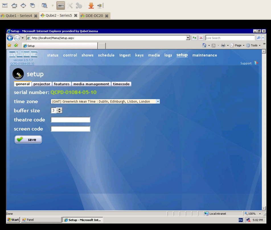Click the RSS feeds icon

213,45
